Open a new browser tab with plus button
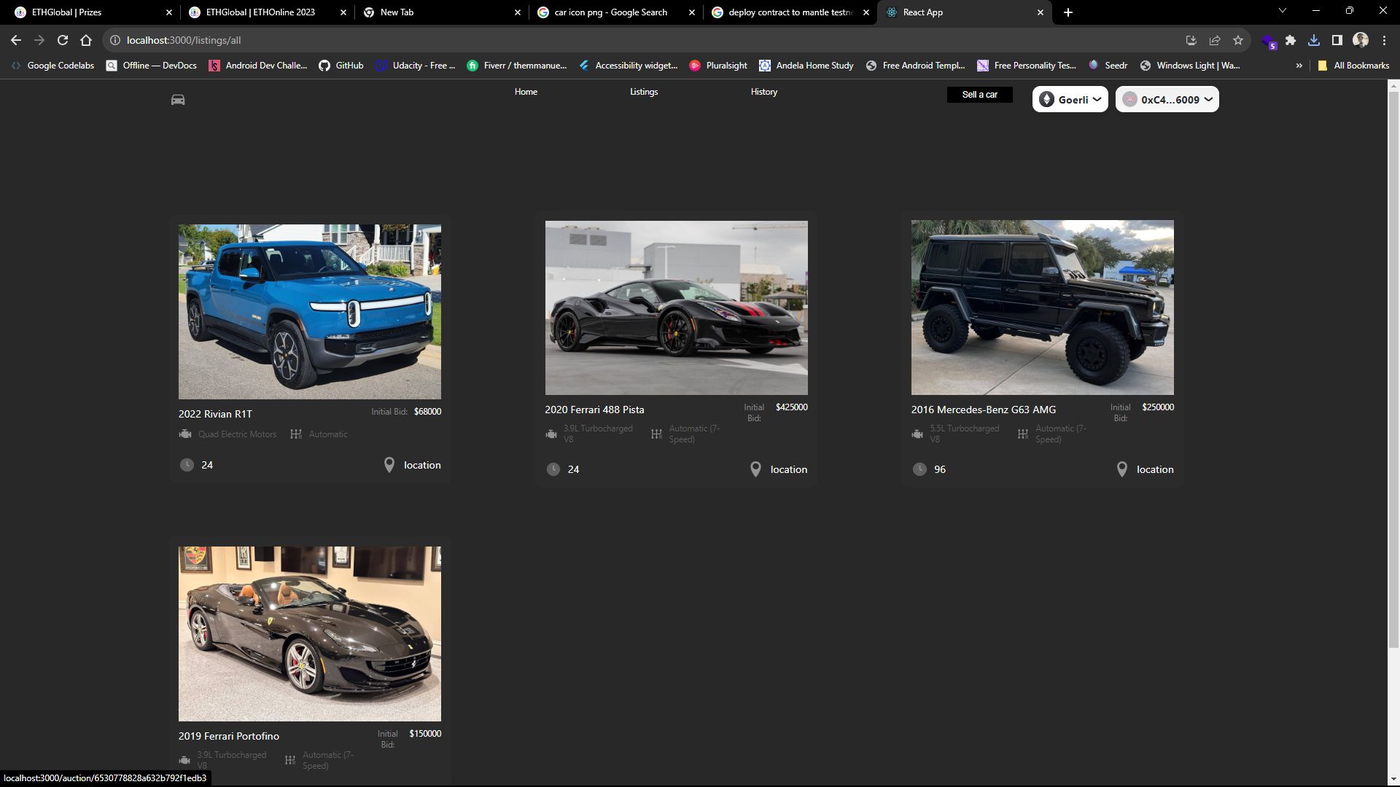The width and height of the screenshot is (1400, 787). click(1067, 12)
